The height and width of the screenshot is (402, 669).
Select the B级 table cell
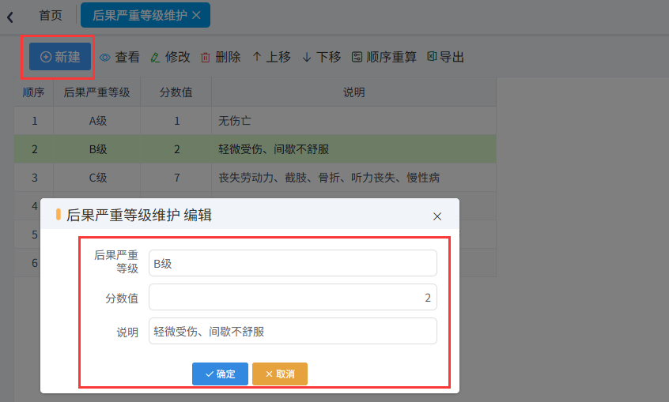[97, 149]
